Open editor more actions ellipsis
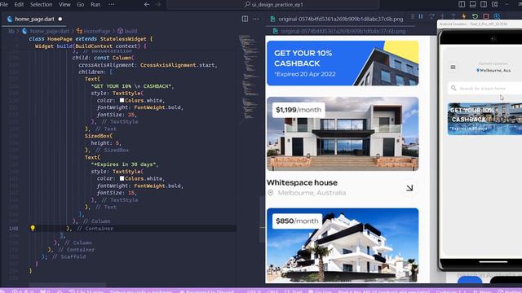522x293 pixels. point(255,19)
